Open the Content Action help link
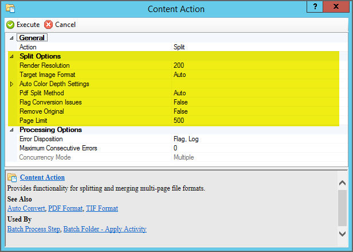353x252 pixels. pos(42,177)
